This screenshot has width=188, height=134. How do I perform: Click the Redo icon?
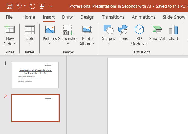coord(32,6)
